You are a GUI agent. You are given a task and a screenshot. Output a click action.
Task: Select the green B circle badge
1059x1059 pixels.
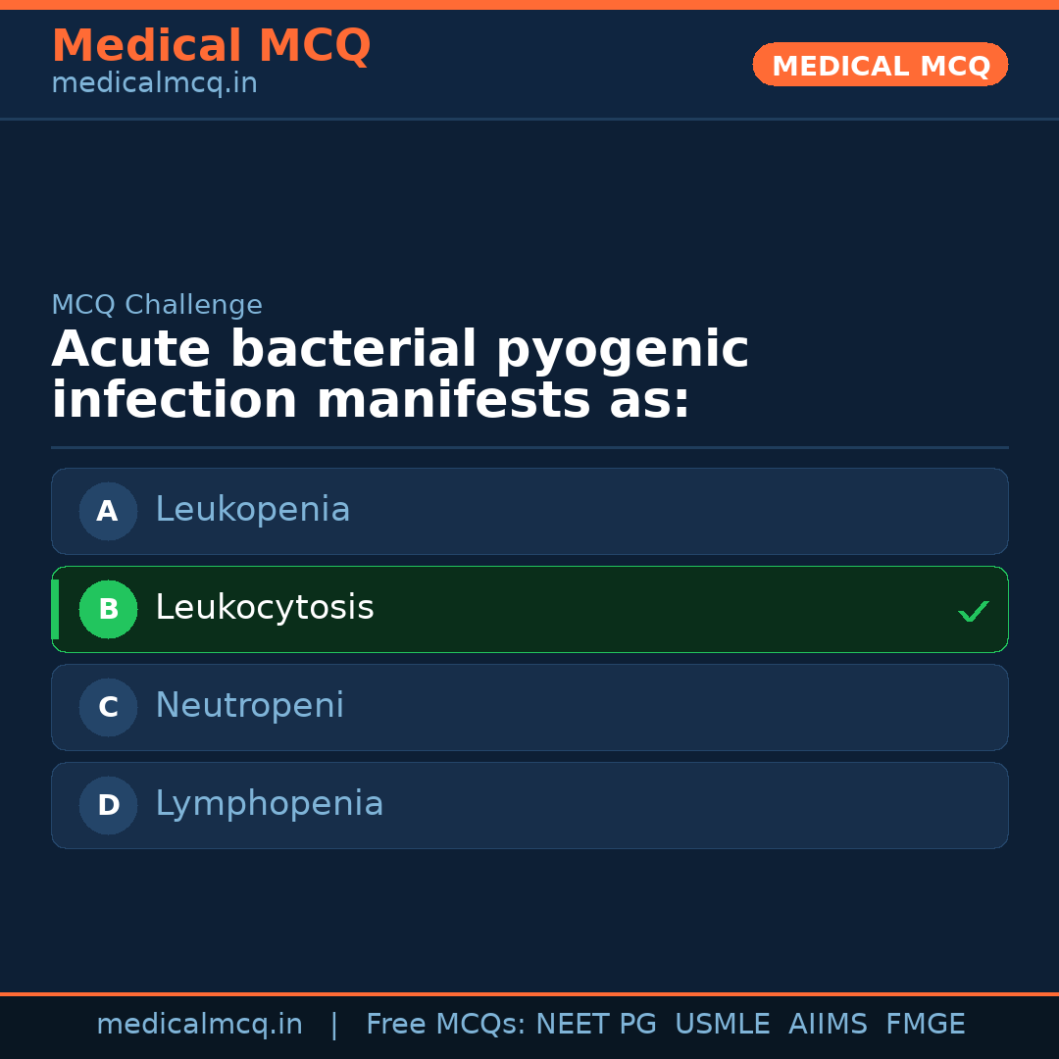pyautogui.click(x=108, y=609)
